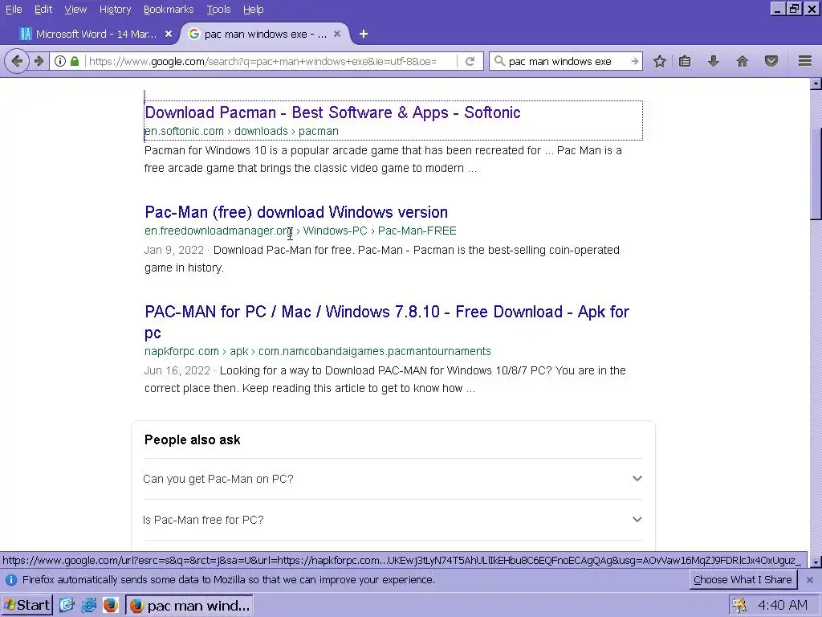The image size is (822, 617).
Task: Select the pac man windows exe tab
Action: click(x=265, y=34)
